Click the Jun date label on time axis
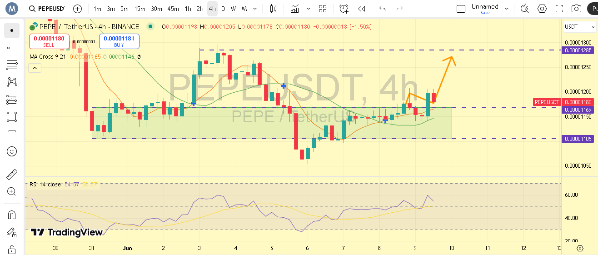 [x=127, y=248]
